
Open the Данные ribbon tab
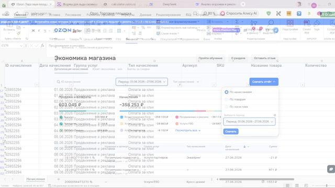[x=146, y=15]
